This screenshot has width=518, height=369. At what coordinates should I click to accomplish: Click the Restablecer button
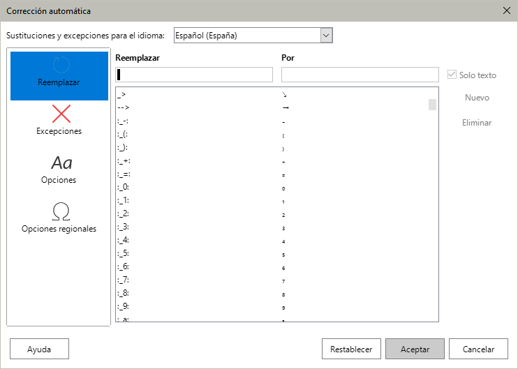click(351, 349)
